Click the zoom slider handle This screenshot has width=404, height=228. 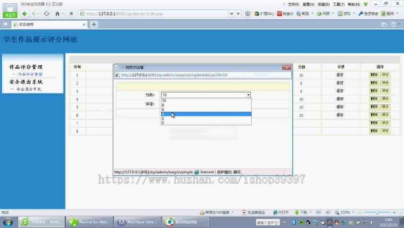(x=377, y=213)
